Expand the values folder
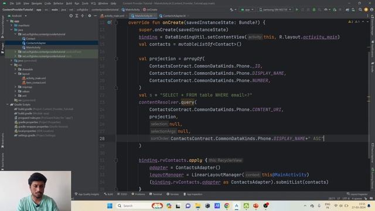The width and height of the screenshot is (375, 211). coord(16,91)
